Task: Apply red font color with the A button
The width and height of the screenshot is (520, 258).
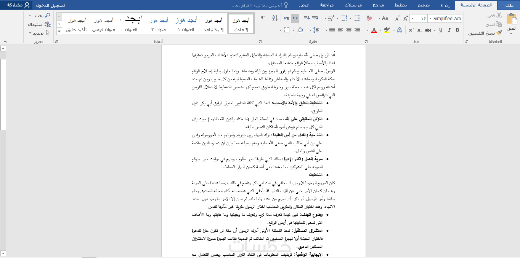Action: pos(374,30)
